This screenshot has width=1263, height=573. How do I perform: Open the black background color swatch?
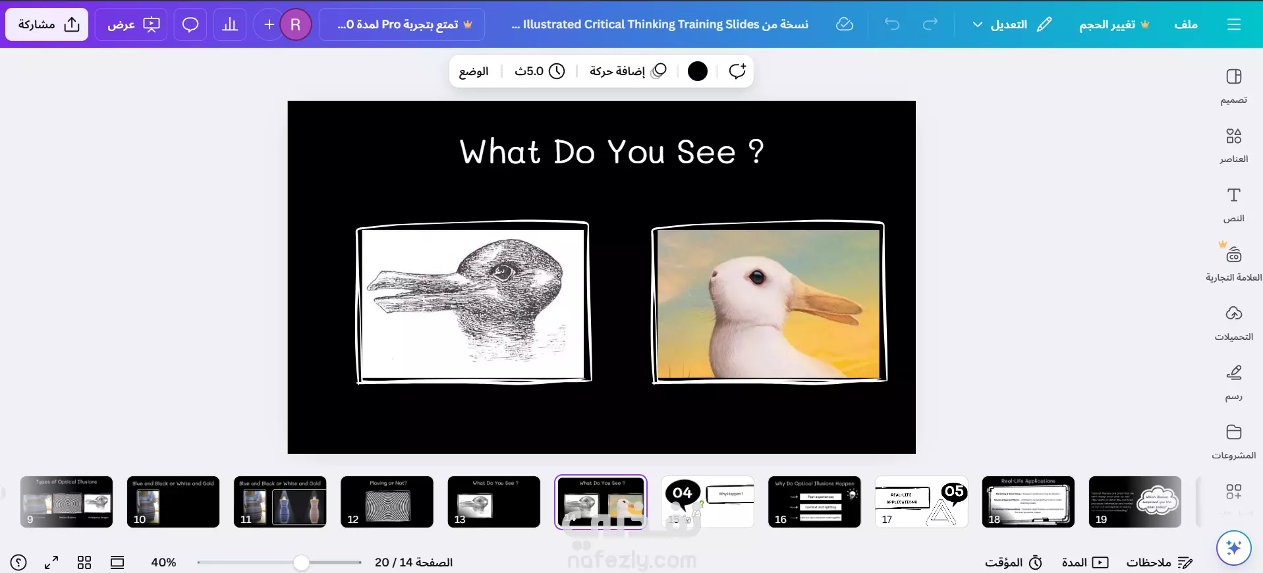click(698, 71)
